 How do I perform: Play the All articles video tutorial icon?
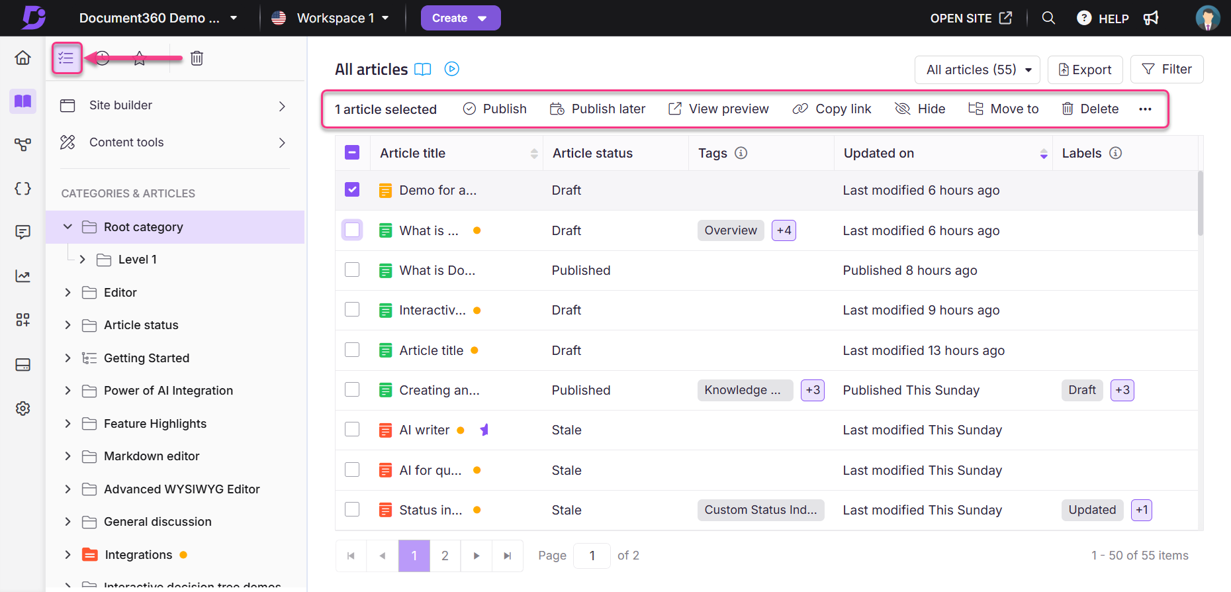coord(452,69)
